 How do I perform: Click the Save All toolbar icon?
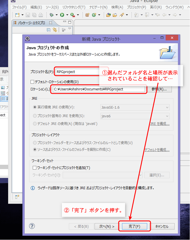34,15
